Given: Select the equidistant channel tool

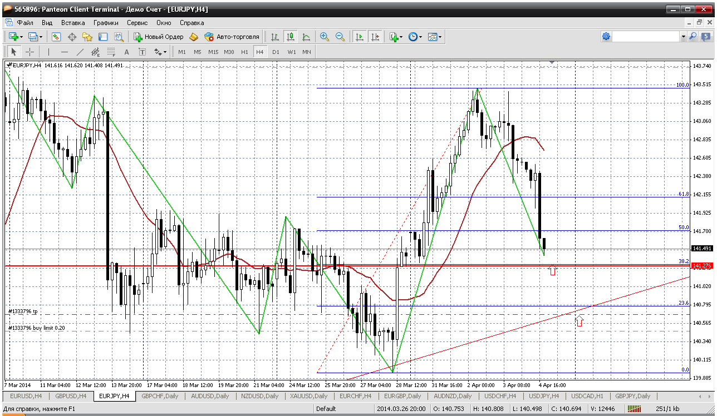Looking at the screenshot, I should click(95, 52).
